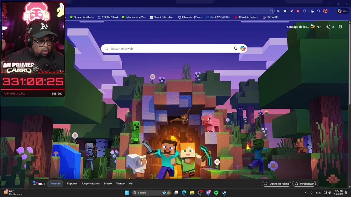This screenshot has height=197, width=351.
Task: Click the system tray microphone icon
Action: [312, 193]
